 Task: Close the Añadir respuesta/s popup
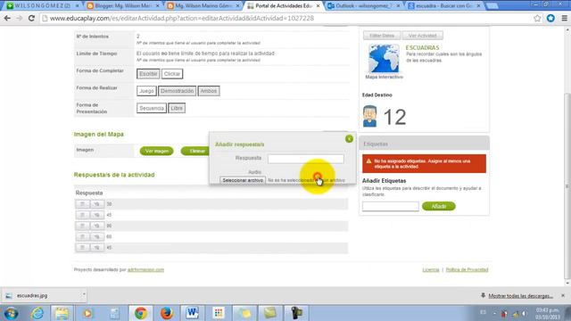point(349,139)
